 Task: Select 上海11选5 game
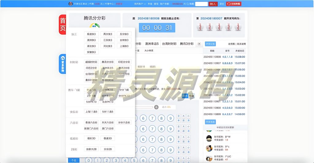coord(91,112)
